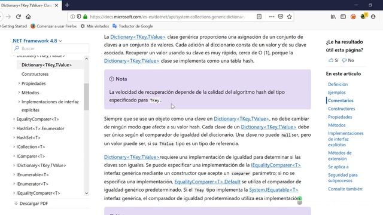Click the green padlock security icon

(85, 17)
